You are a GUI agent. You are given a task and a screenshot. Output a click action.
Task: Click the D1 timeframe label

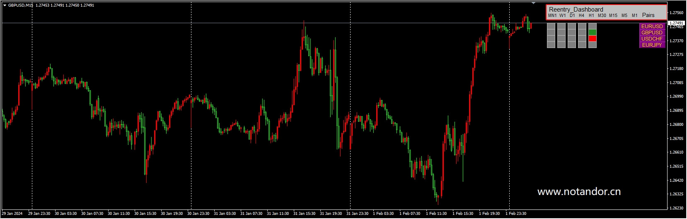(x=572, y=15)
